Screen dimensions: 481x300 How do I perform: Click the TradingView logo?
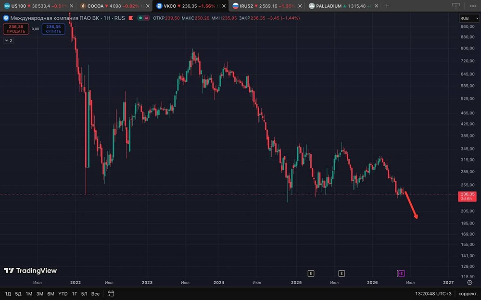(30, 271)
